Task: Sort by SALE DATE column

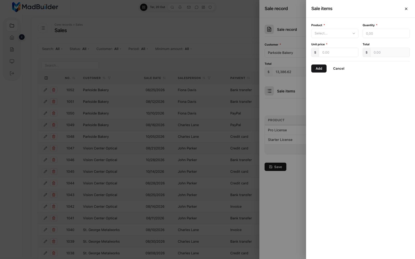Action: [x=164, y=78]
